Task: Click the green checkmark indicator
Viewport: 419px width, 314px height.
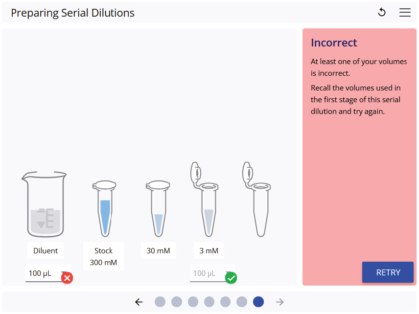Action: [x=231, y=278]
